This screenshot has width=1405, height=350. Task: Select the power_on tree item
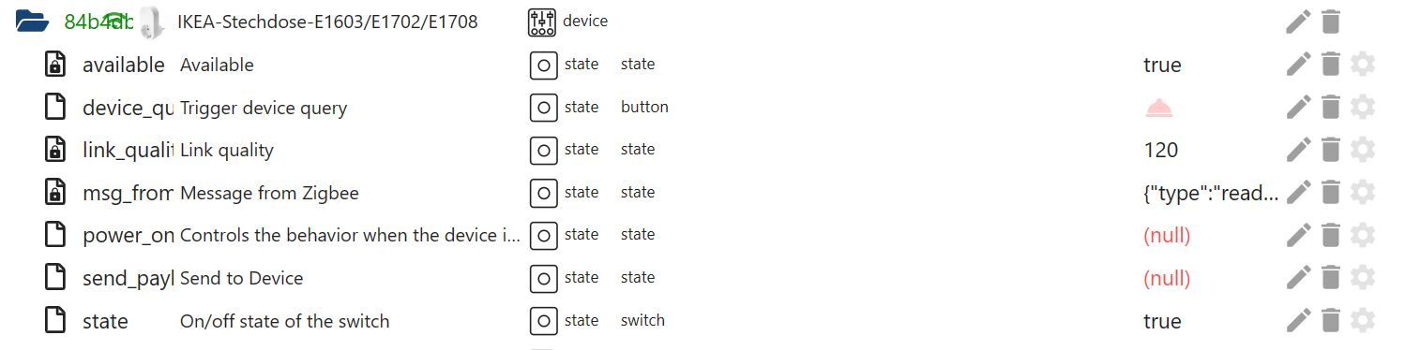[128, 236]
